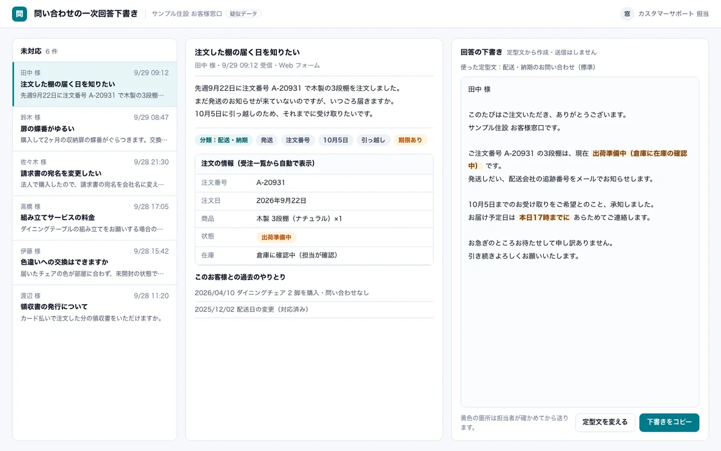Click the 定型文を変える button
This screenshot has height=451, width=721.
(x=605, y=422)
